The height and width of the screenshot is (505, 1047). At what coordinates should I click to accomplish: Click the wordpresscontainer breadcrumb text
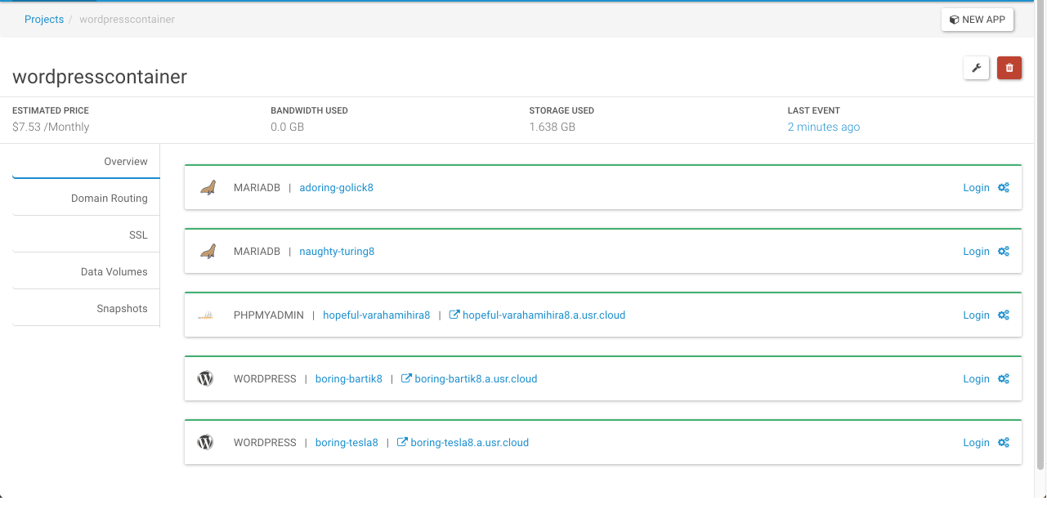[x=127, y=19]
